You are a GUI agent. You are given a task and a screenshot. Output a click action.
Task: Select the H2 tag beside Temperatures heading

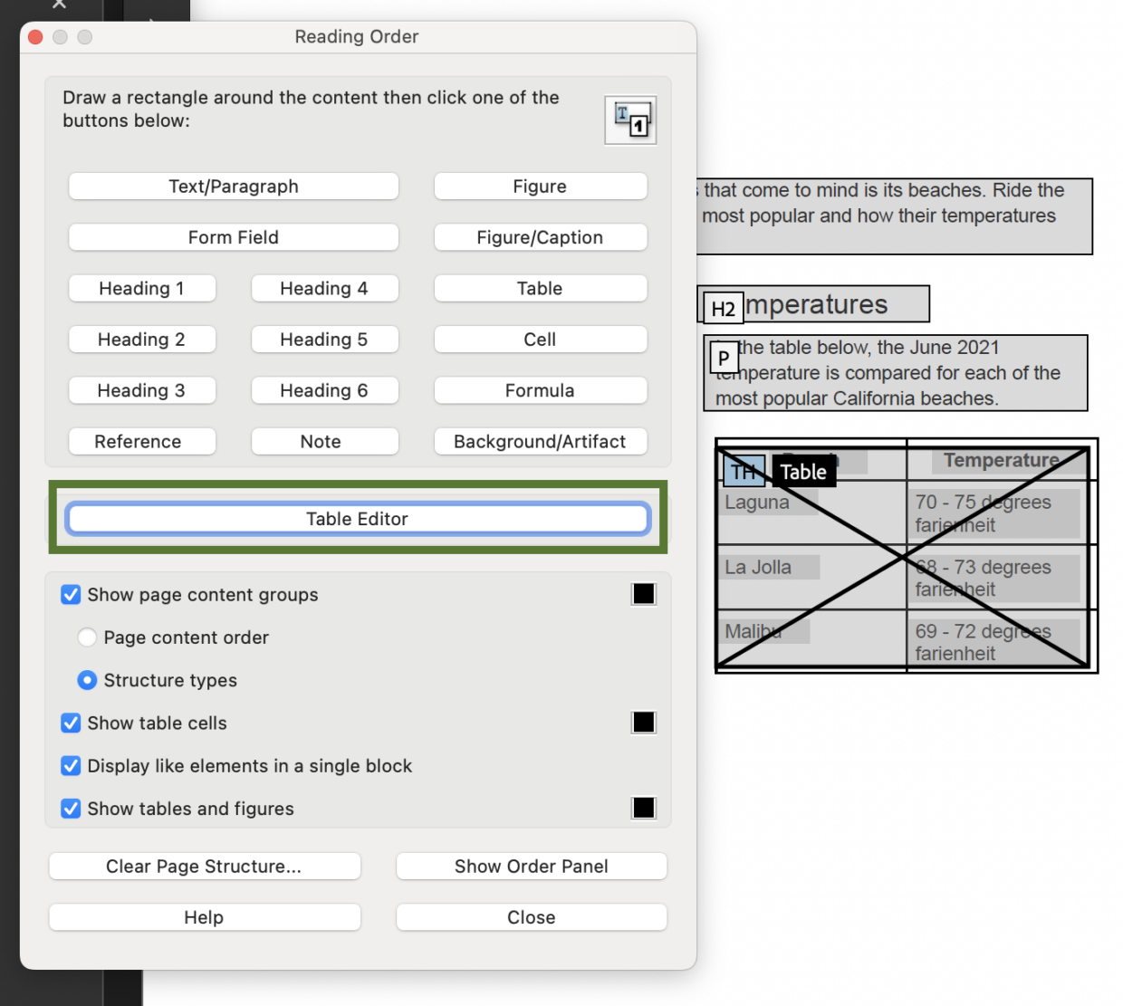tap(722, 309)
